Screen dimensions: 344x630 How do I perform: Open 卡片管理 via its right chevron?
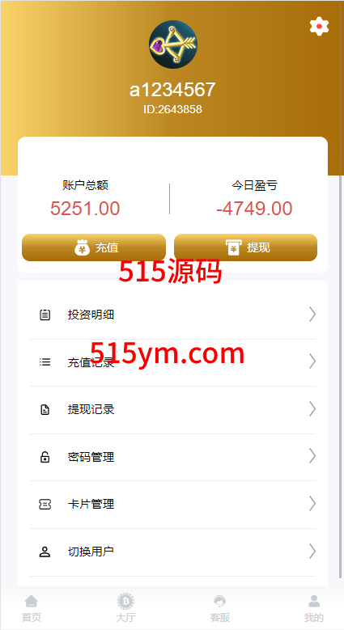tap(312, 504)
